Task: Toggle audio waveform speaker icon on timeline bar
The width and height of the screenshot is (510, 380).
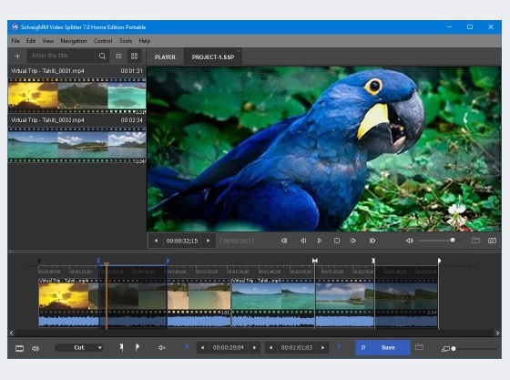Action: tap(36, 348)
